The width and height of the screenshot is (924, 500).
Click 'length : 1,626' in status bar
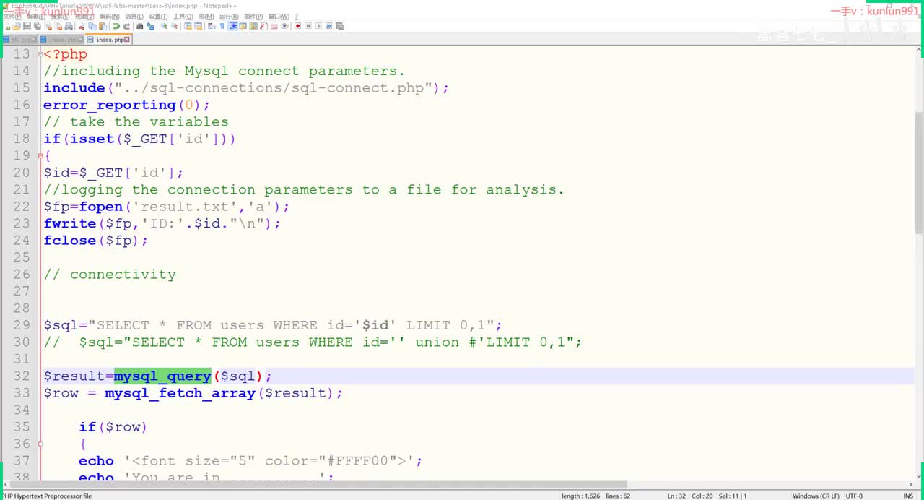581,496
